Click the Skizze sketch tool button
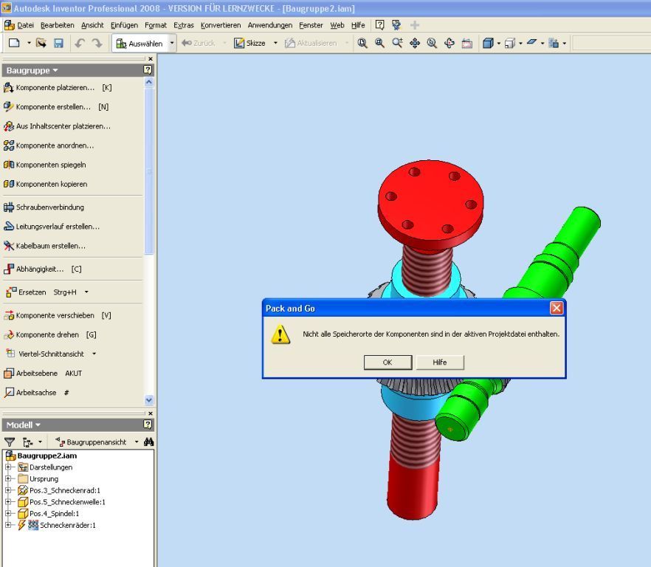651x567 pixels. pos(249,43)
